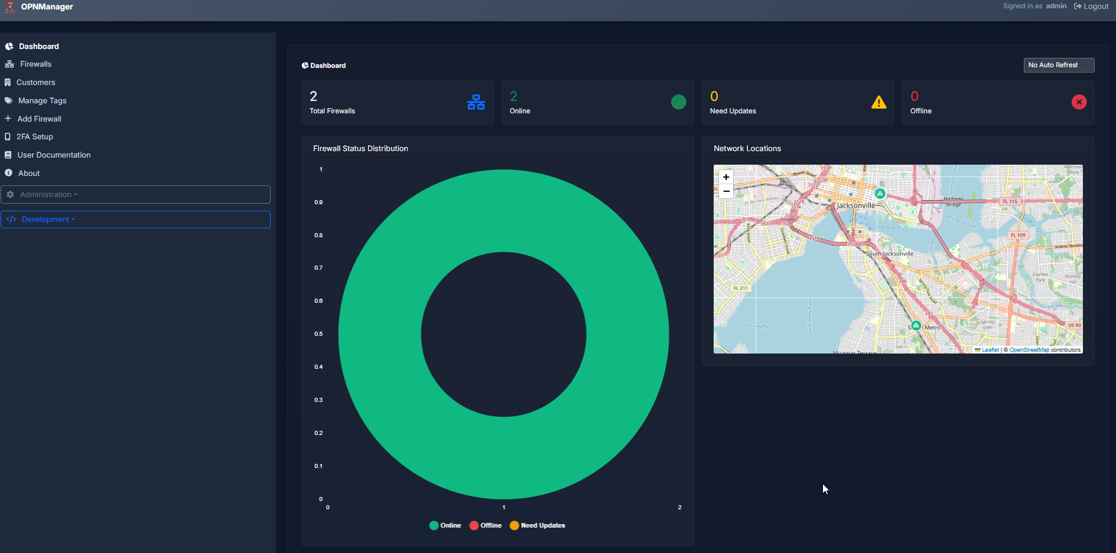Screen dimensions: 1116x553
Task: Click the network icon on Total Firewalls card
Action: pyautogui.click(x=476, y=102)
